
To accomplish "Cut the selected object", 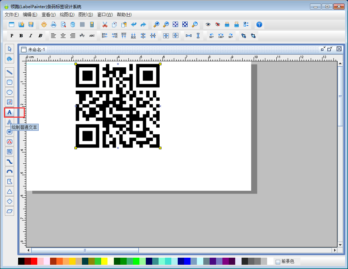I will click(105, 24).
